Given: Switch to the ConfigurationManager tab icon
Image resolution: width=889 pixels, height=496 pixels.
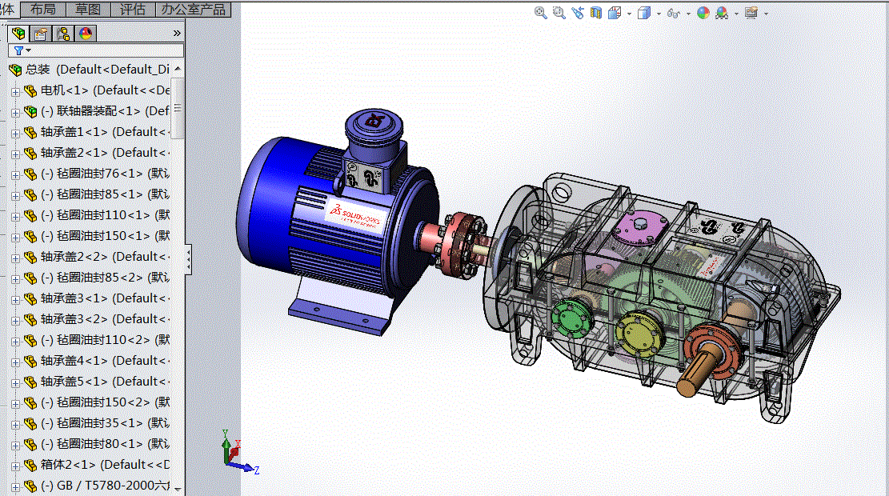Looking at the screenshot, I should coord(62,34).
